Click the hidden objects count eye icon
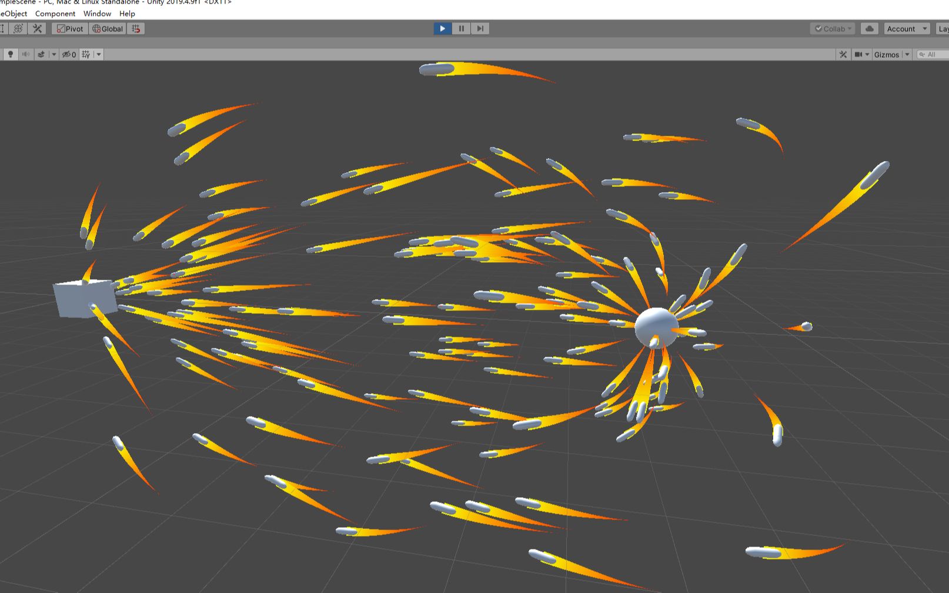The height and width of the screenshot is (593, 949). click(x=68, y=54)
